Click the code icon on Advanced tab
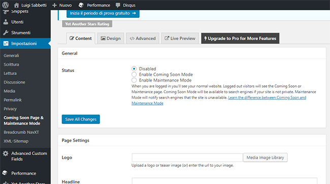 coord(132,39)
